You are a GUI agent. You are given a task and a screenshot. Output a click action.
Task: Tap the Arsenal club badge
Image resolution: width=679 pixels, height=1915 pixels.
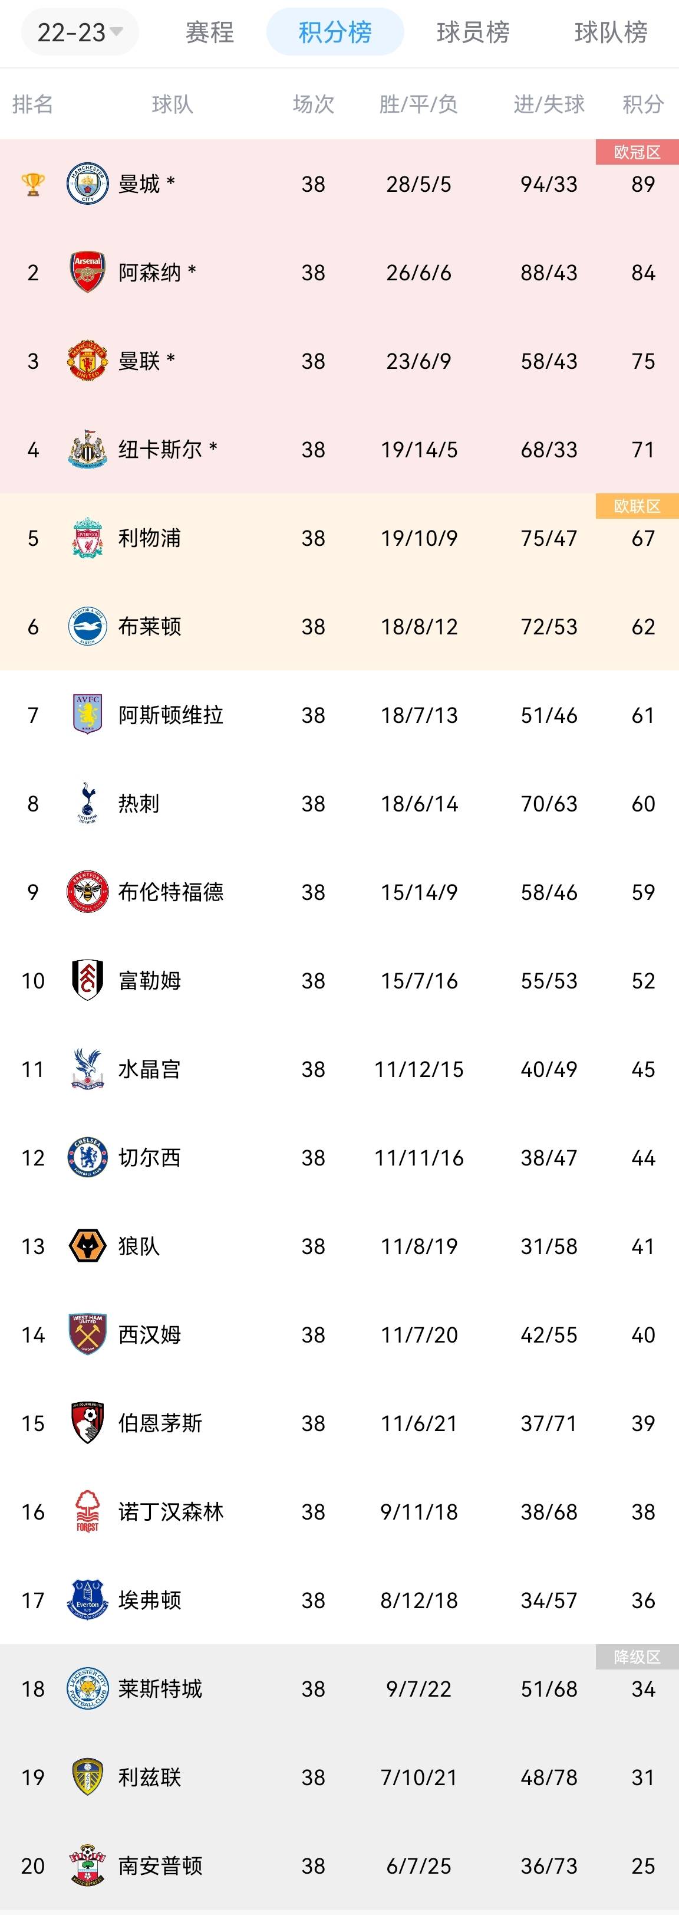[88, 272]
